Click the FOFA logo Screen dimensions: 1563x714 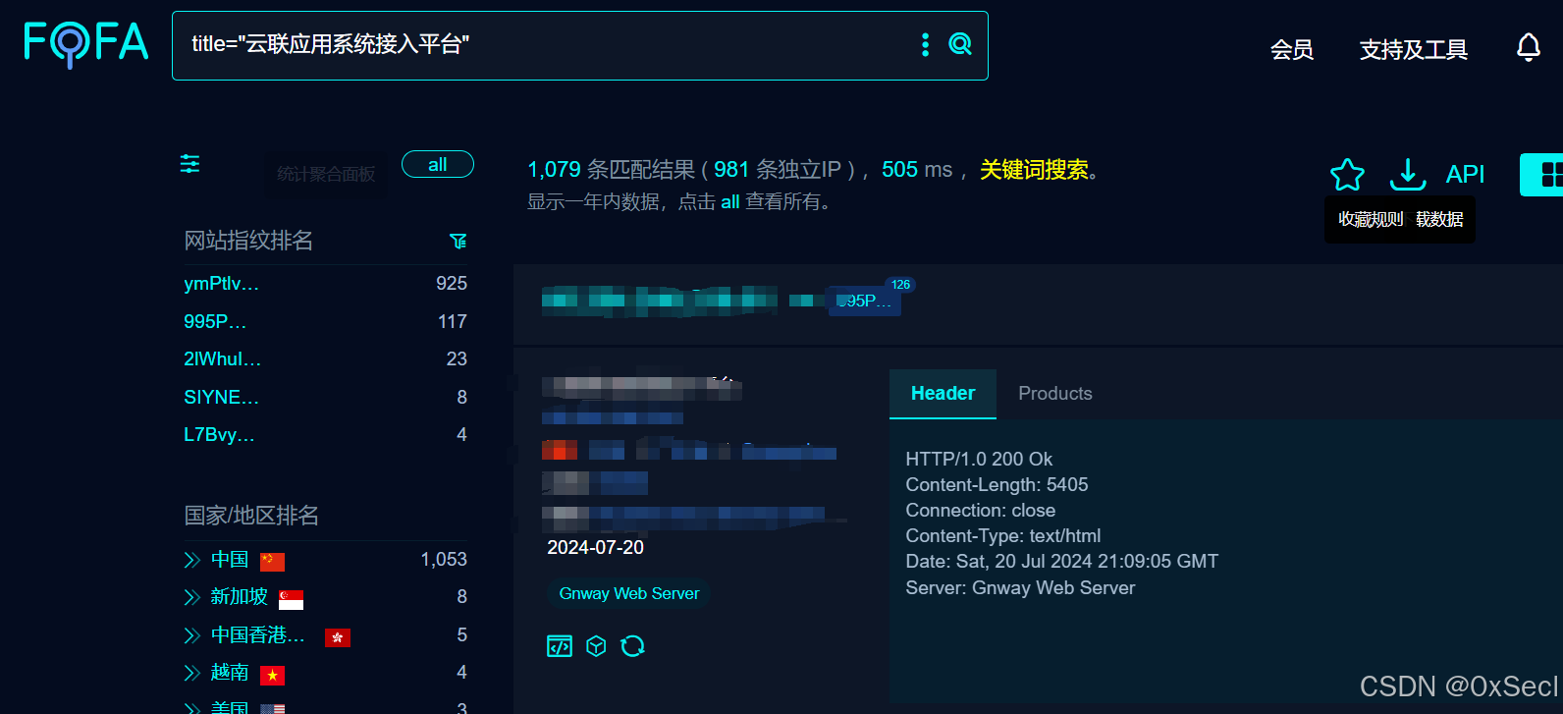pyautogui.click(x=86, y=43)
